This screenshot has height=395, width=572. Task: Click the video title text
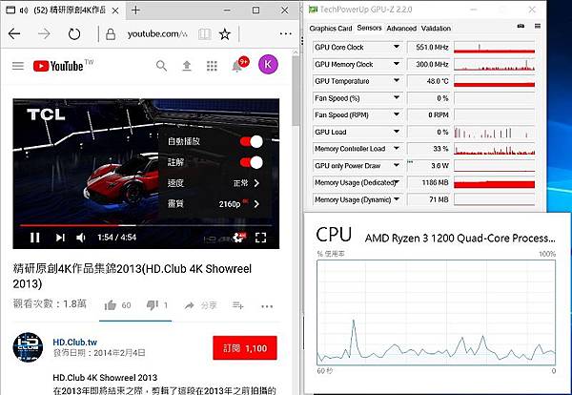tap(133, 277)
